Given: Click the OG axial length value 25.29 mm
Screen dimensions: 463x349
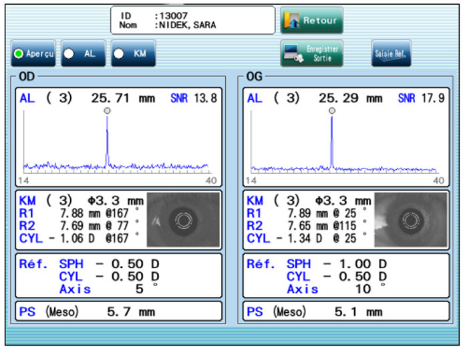Looking at the screenshot, I should click(x=350, y=98).
